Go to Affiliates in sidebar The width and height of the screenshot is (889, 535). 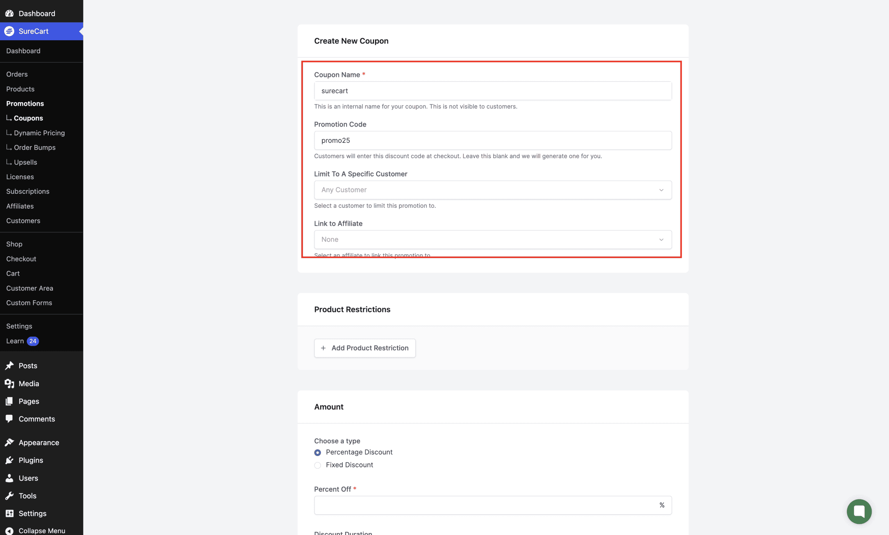point(20,206)
